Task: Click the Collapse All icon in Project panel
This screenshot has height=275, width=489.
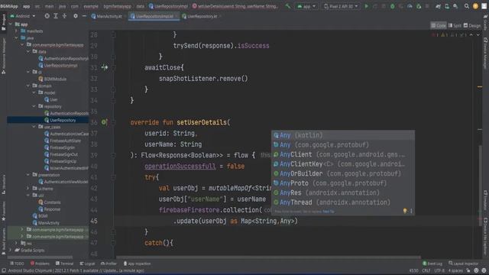Action: 64,16
